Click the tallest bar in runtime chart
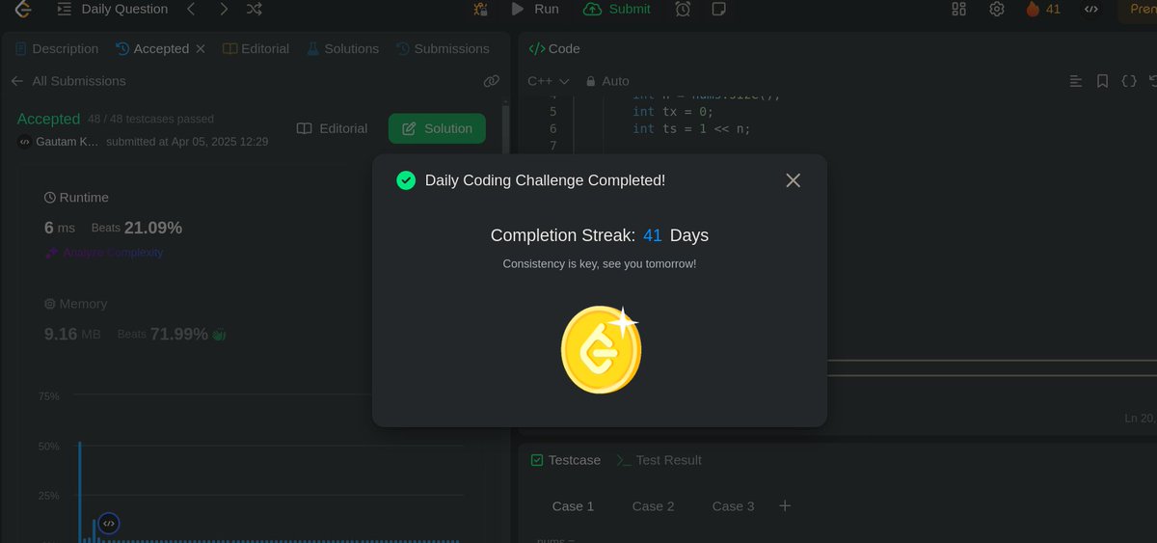 (x=80, y=492)
